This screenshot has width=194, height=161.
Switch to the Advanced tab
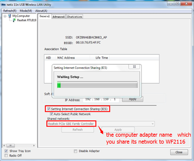[59, 17]
